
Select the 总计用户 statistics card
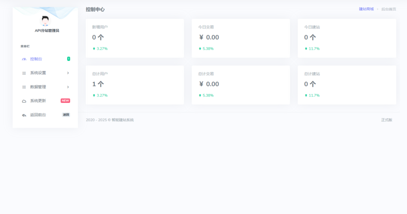click(x=135, y=85)
